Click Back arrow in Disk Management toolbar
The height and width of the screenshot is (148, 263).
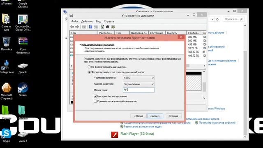tap(72, 27)
